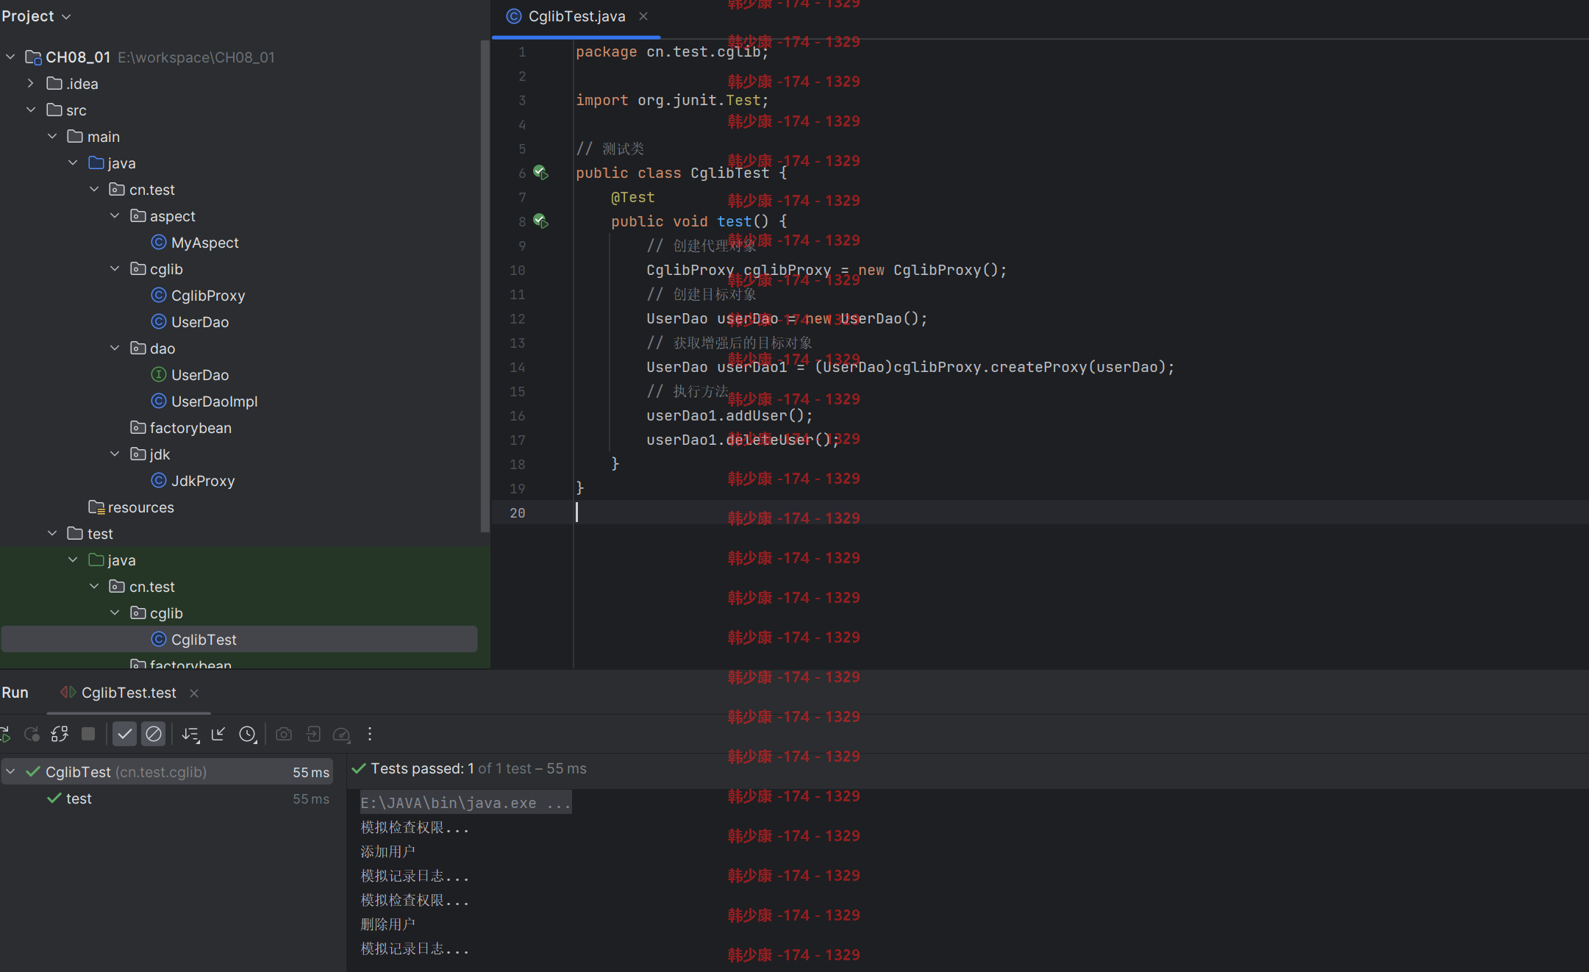
Task: Click '删除用户' console output line
Action: [x=388, y=924]
